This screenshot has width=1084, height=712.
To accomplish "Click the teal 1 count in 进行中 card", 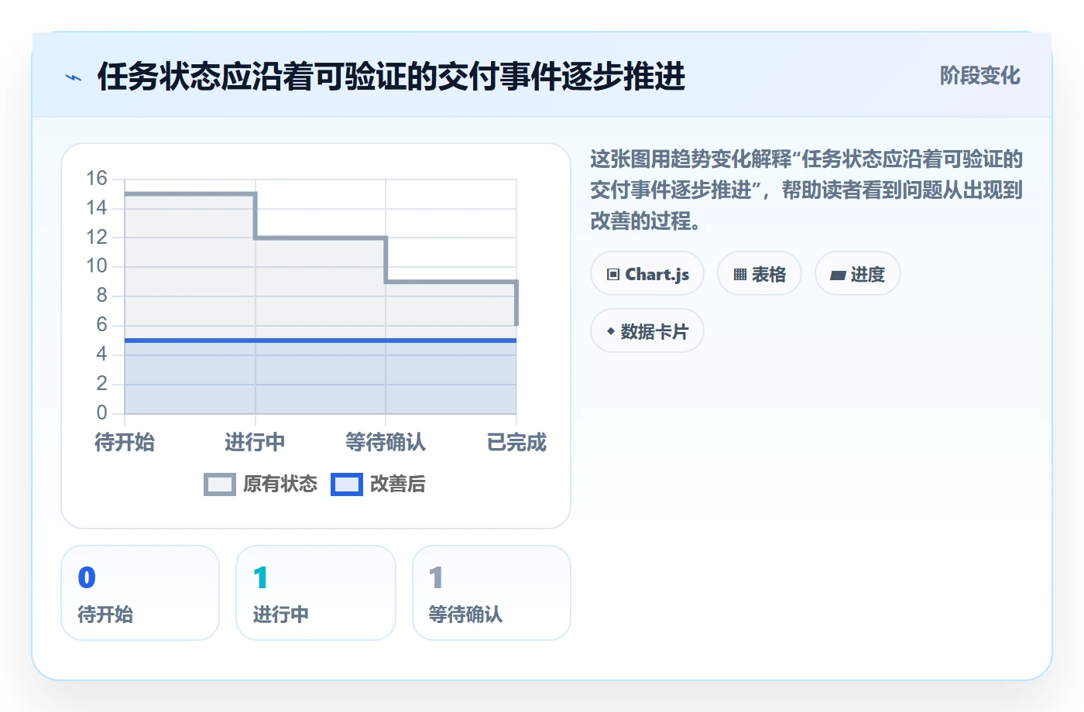I will click(x=260, y=577).
